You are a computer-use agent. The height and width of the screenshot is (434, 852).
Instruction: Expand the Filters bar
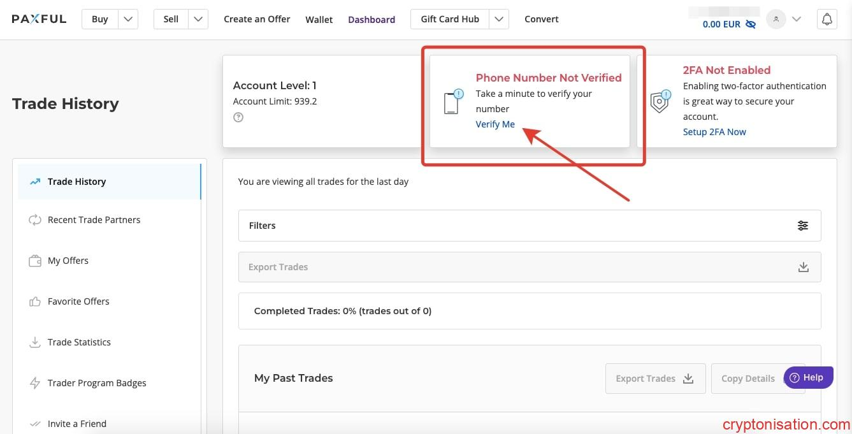click(529, 226)
